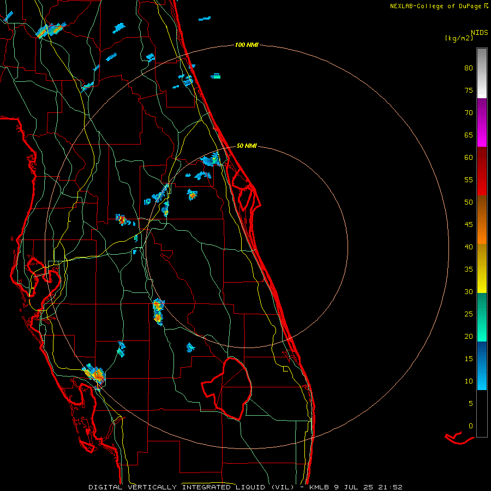Click the NEXLAB-College of DuPage title text
The height and width of the screenshot is (491, 491).
(x=436, y=6)
